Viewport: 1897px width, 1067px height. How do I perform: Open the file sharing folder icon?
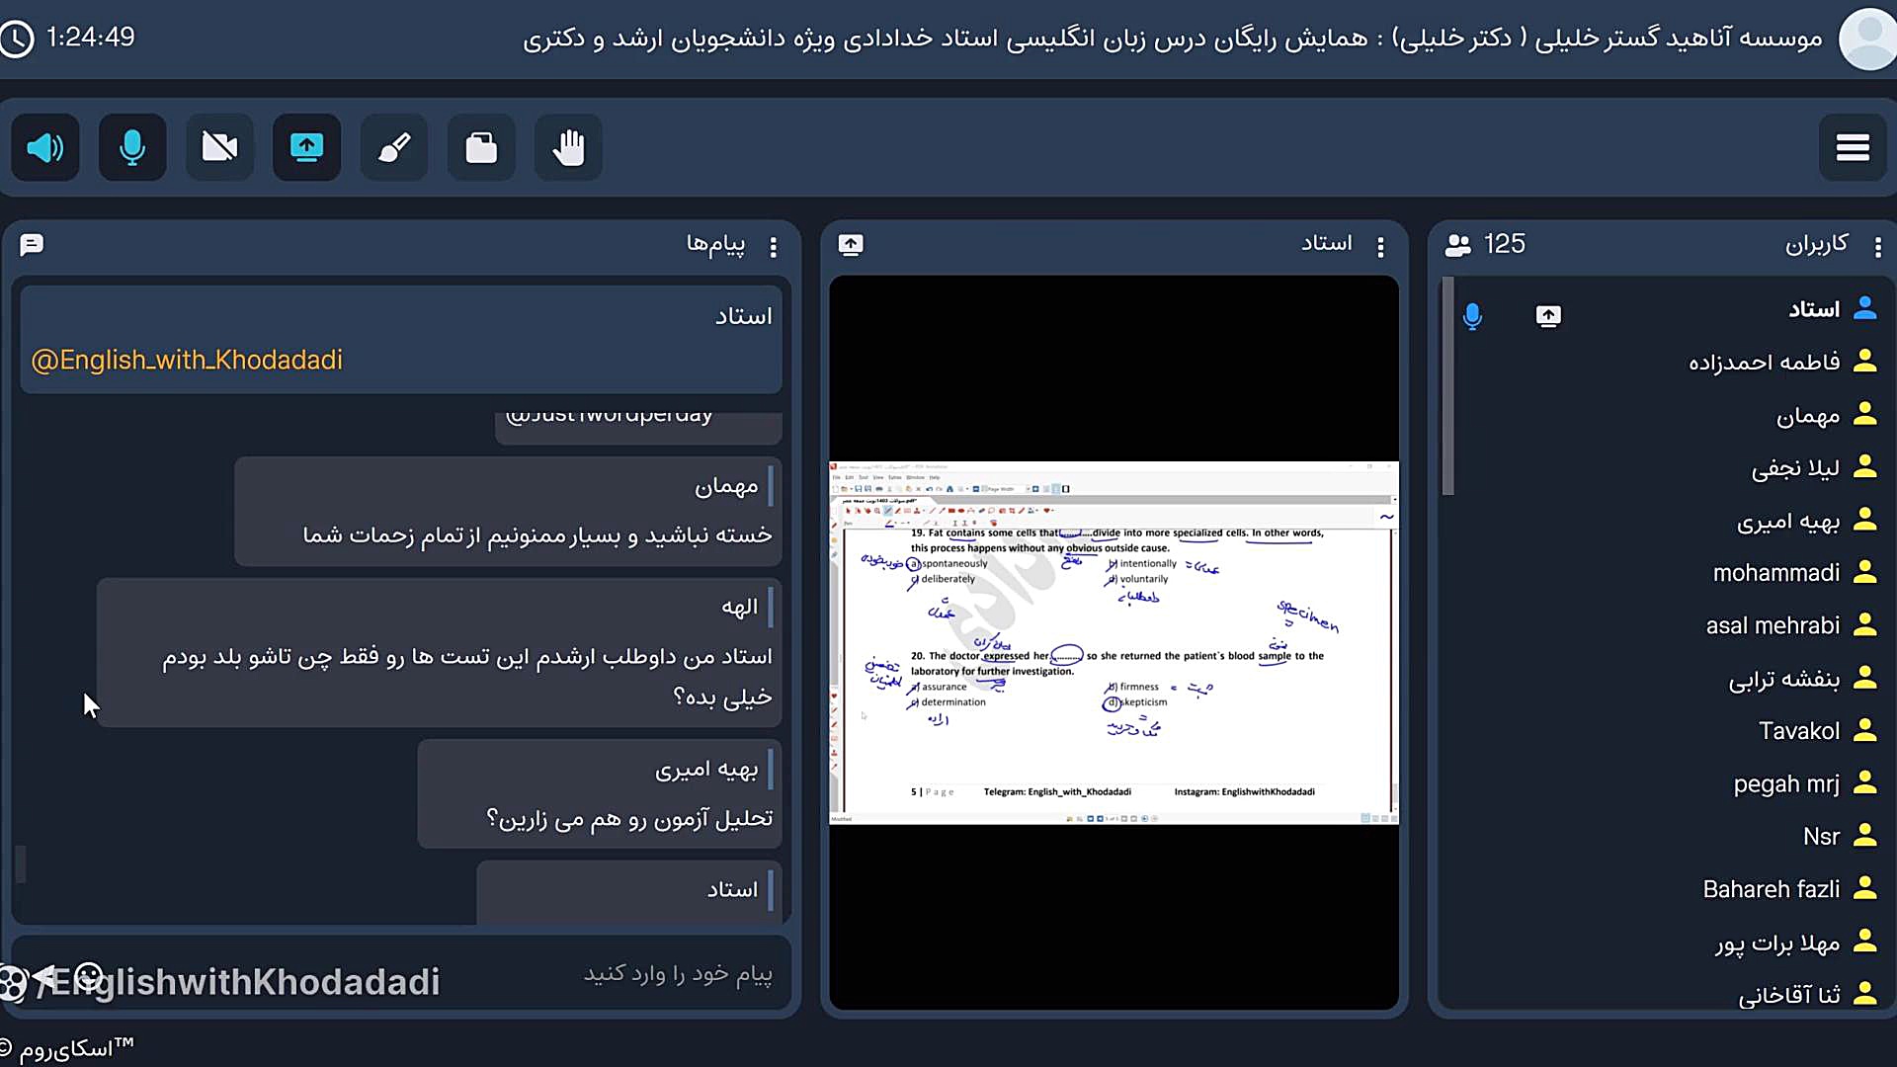481,148
